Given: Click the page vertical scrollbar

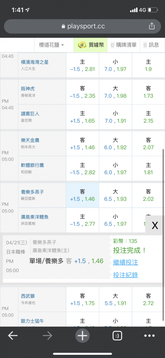Looking at the screenshot, I should click(x=164, y=234).
